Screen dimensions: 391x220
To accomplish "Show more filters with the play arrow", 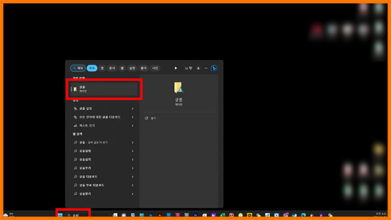I will click(176, 68).
